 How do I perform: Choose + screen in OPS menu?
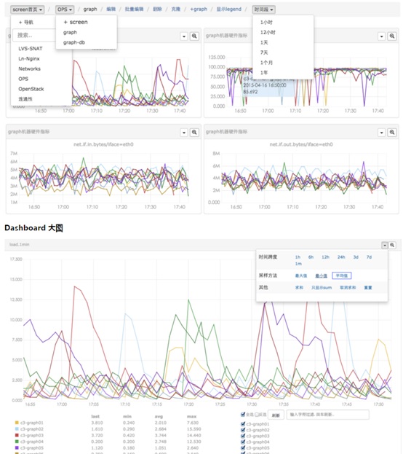pos(76,22)
